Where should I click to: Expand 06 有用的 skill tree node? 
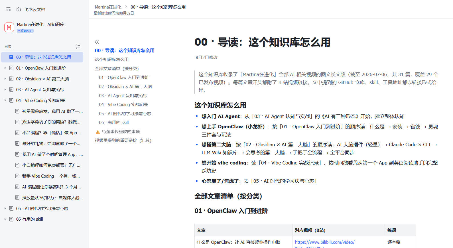5,219
